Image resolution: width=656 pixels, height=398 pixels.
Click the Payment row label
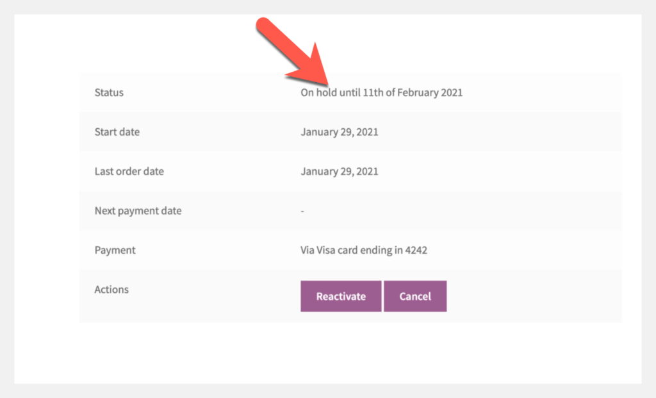point(115,250)
